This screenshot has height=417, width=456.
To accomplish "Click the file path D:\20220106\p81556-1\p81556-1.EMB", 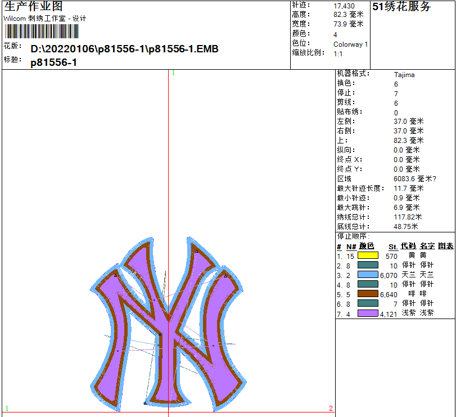I will click(x=124, y=49).
